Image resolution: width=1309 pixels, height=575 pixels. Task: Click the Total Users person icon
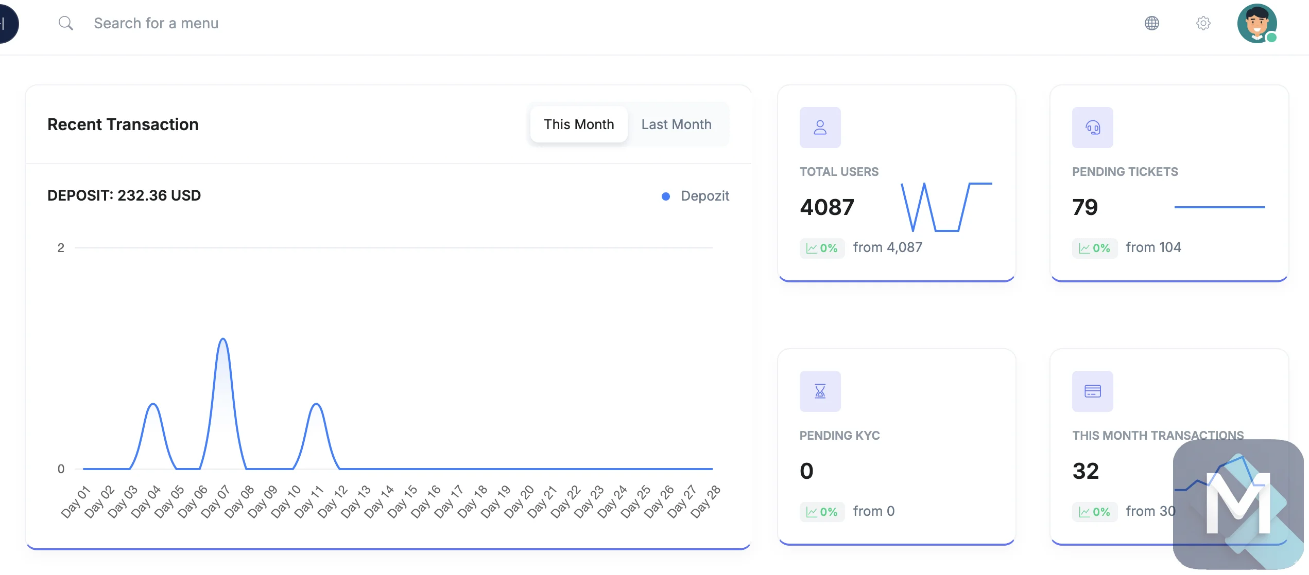pos(820,128)
